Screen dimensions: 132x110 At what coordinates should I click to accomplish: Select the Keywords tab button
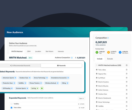pyautogui.click(x=61, y=65)
